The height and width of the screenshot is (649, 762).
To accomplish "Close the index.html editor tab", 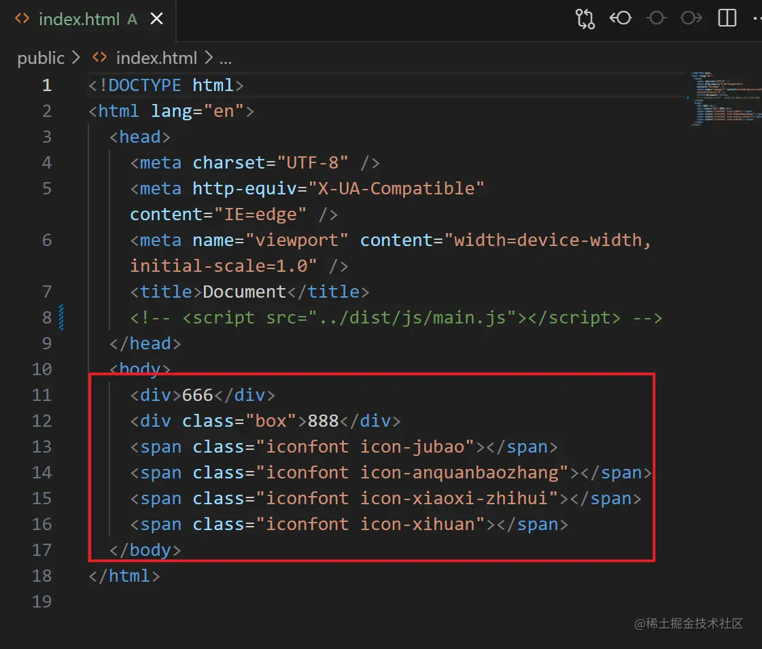I will tap(156, 19).
